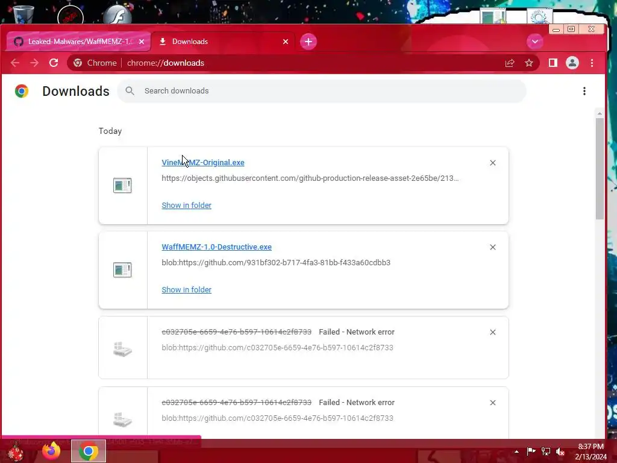
Task: Click the downloads page scrollbar thumb
Action: click(x=600, y=169)
